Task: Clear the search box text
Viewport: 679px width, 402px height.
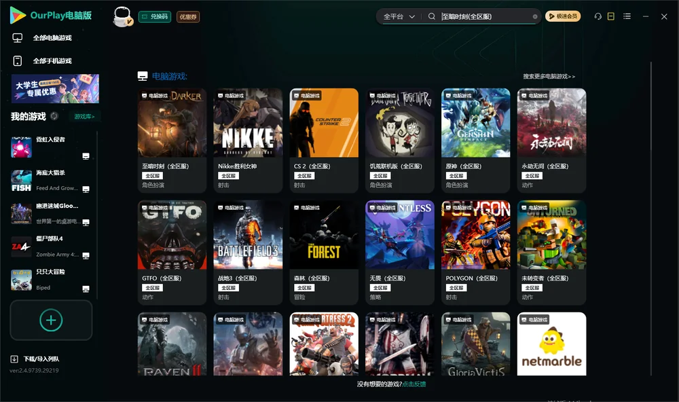Action: [535, 16]
